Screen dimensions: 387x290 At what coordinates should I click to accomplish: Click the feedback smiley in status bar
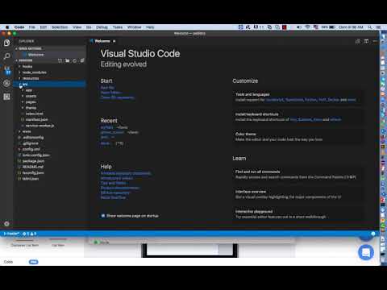(373, 234)
